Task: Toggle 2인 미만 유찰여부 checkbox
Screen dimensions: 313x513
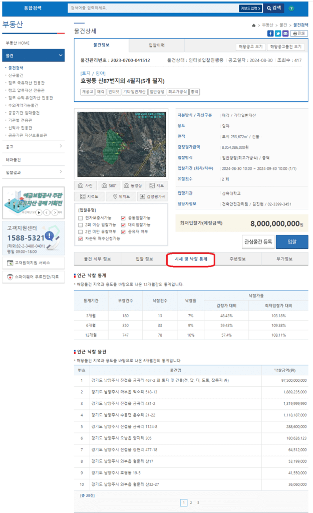Action: tap(81, 231)
